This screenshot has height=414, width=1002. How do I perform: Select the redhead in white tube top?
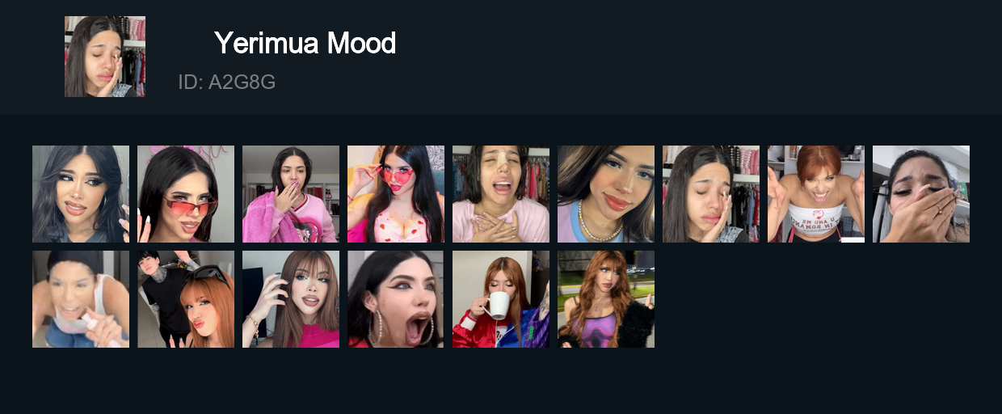coord(816,194)
